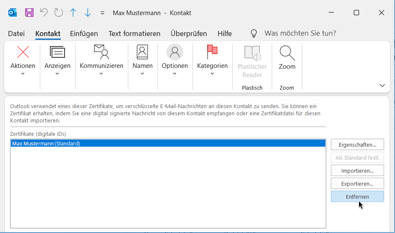Click the Zoom magnifier icon
Viewport: 395px width, 233px height.
(x=287, y=53)
